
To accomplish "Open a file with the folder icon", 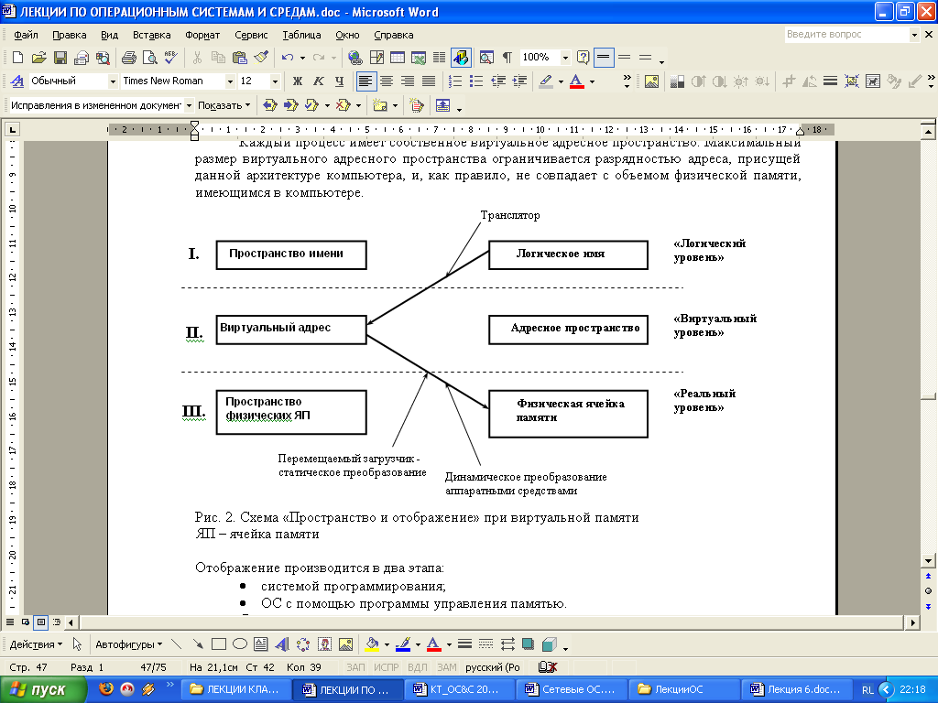I will [x=38, y=58].
